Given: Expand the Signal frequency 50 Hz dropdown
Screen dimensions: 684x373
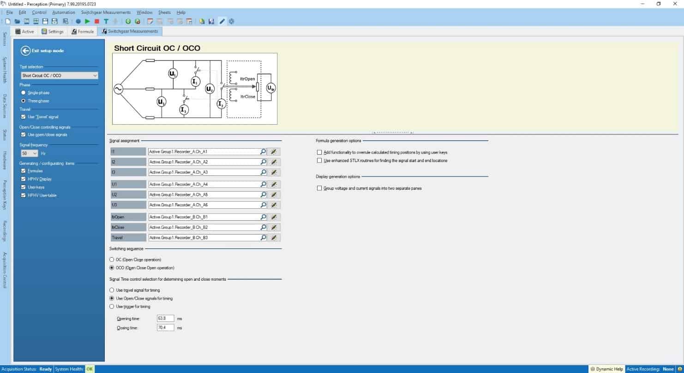Looking at the screenshot, I should 30,153.
